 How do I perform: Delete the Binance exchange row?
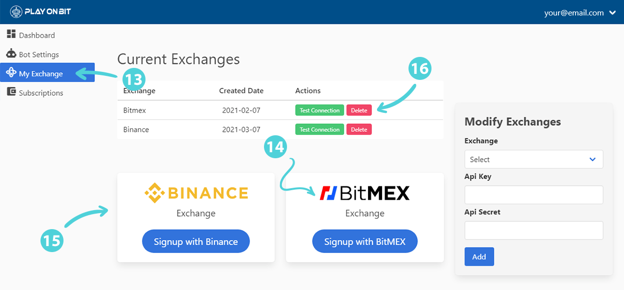(x=359, y=130)
